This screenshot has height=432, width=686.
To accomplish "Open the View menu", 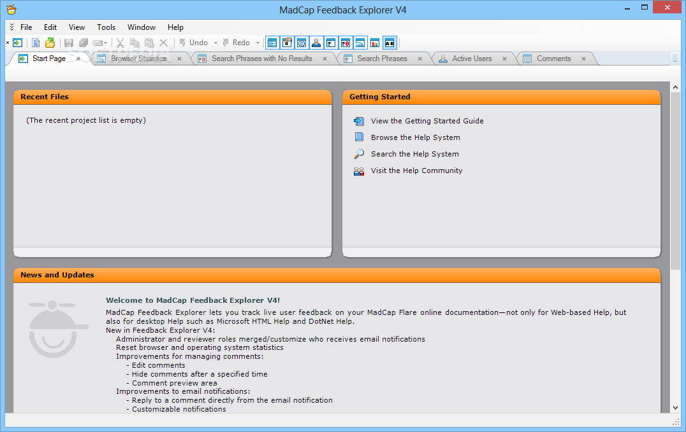I will tap(77, 27).
